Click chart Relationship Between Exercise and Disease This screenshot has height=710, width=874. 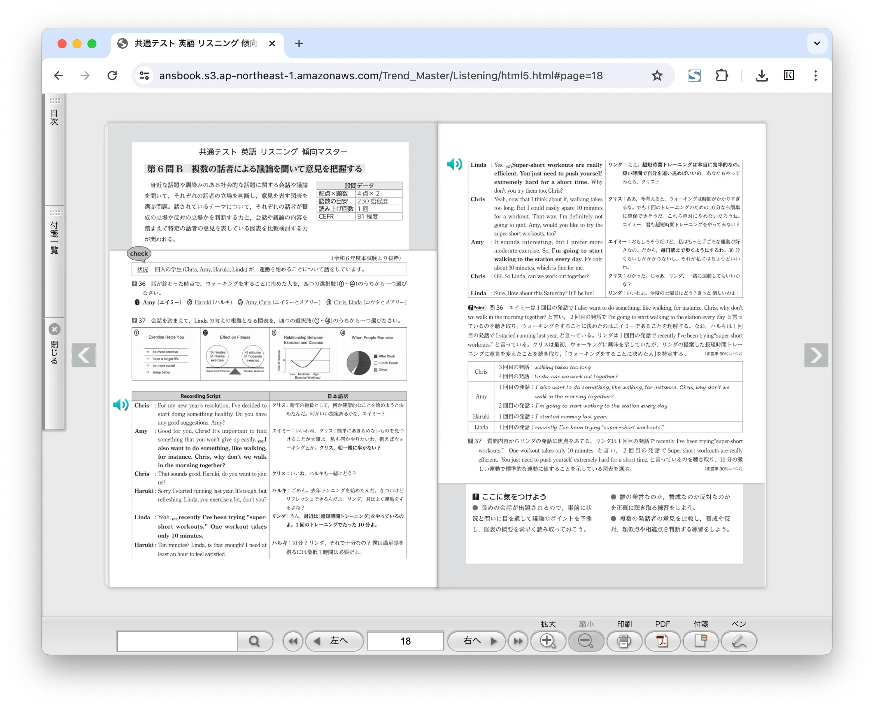[304, 354]
